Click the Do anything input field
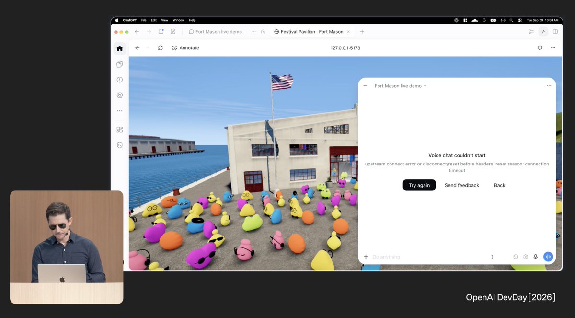 [x=431, y=257]
